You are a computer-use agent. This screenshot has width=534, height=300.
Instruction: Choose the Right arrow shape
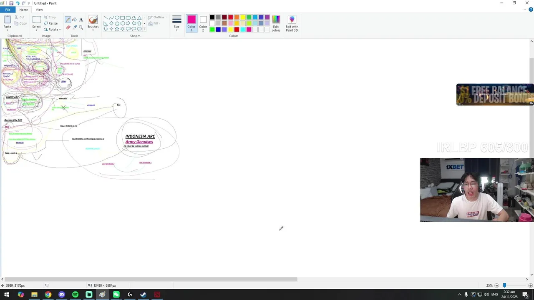(128, 23)
